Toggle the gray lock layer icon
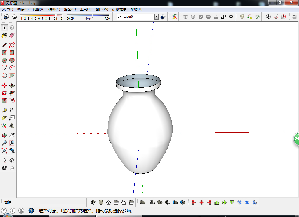 (x=216, y=17)
